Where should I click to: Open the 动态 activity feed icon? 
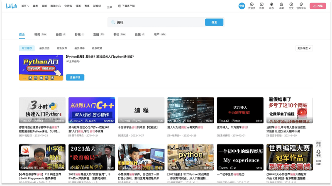[271, 6]
